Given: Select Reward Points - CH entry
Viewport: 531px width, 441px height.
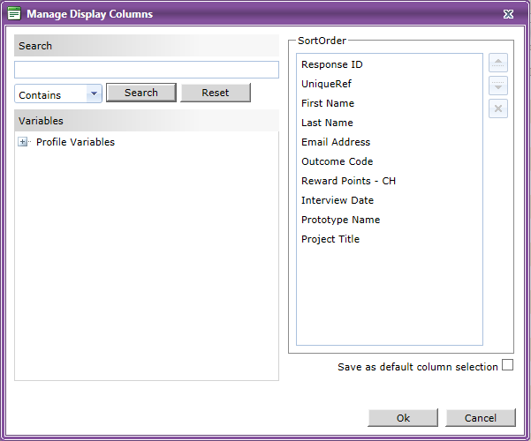Looking at the screenshot, I should 348,181.
